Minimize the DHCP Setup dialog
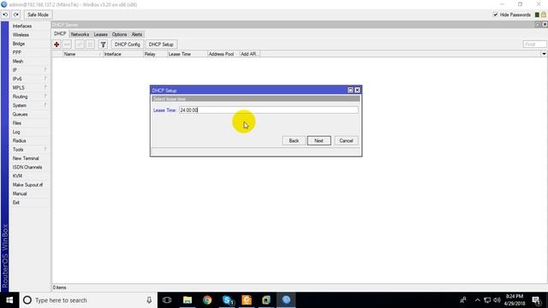Screen dimensions: 548x308 [x=350, y=90]
